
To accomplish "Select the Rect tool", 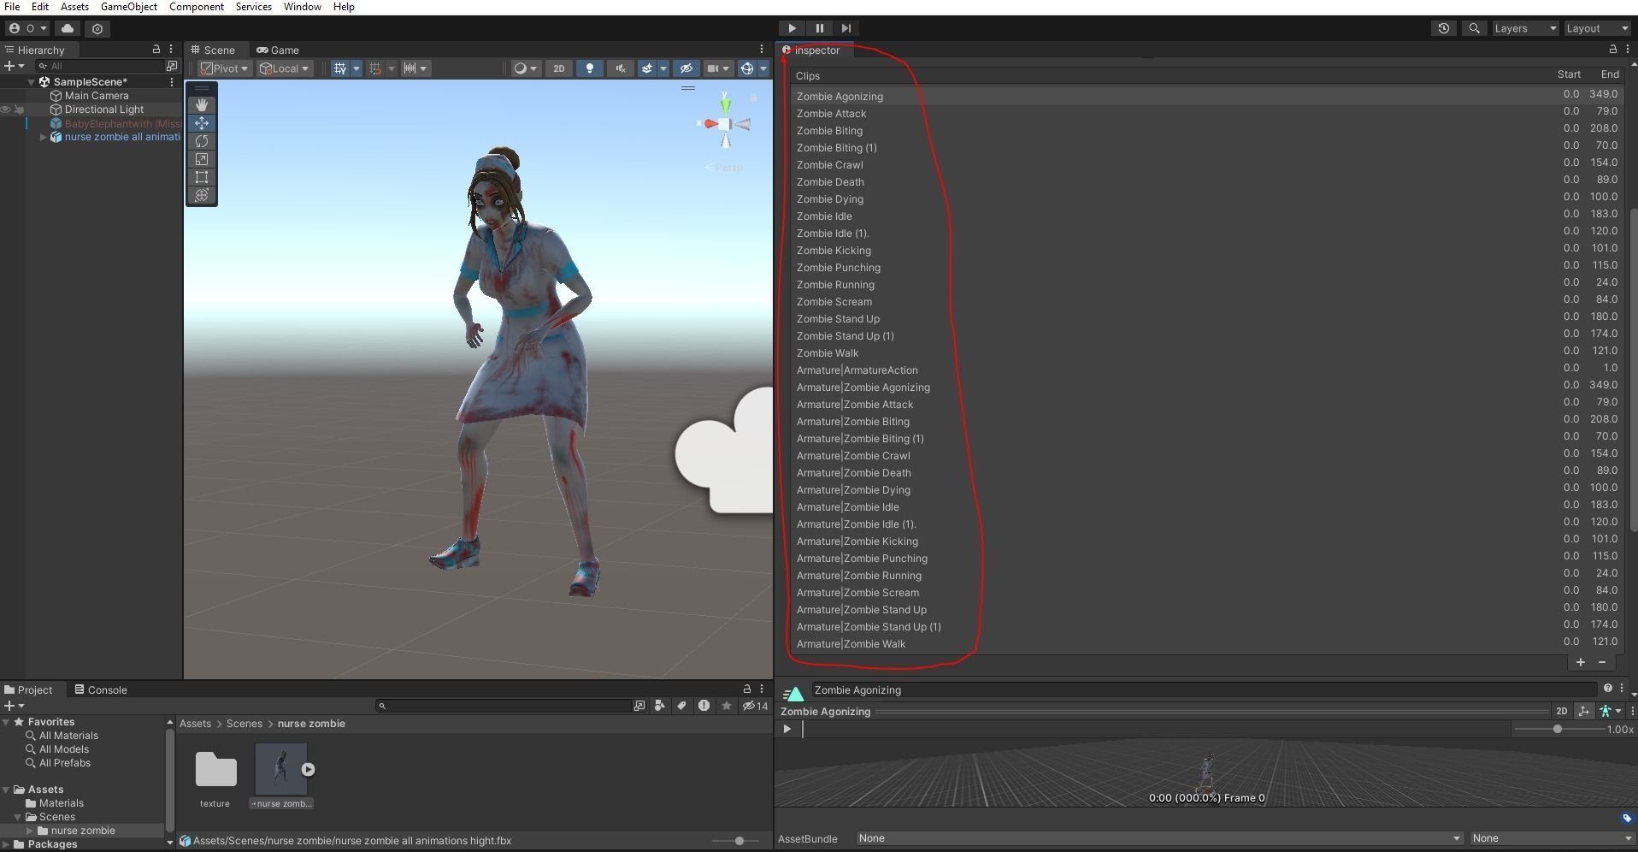I will 202,177.
